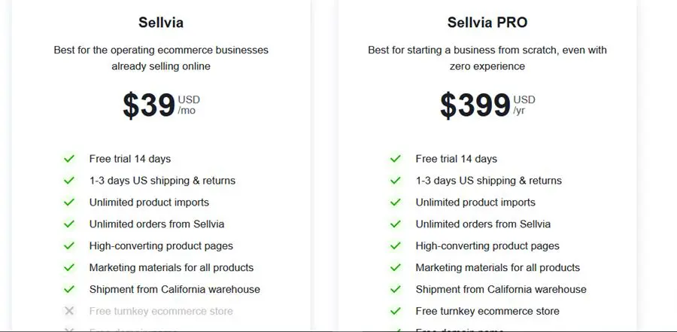
Task: Click checkmark beside Sellvia PRO Free trial 14 days
Action: click(x=396, y=159)
